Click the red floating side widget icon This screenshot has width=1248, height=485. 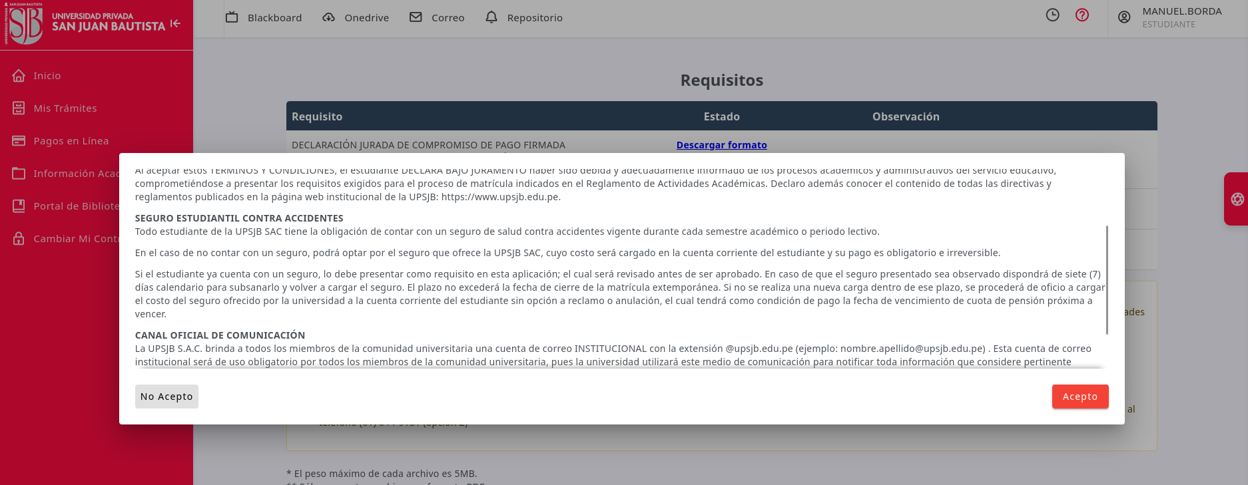(1237, 200)
